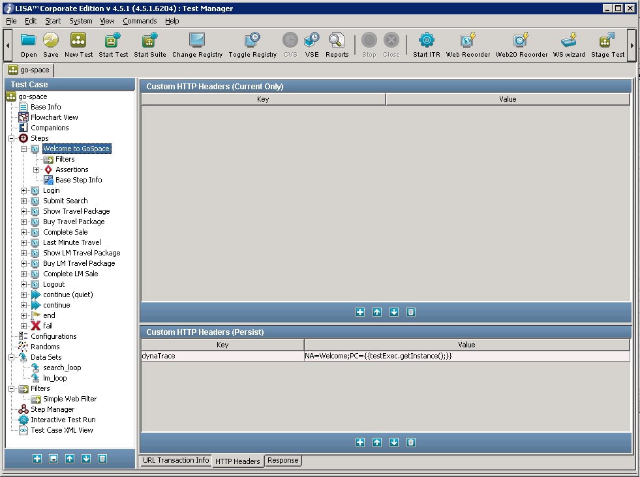This screenshot has height=477, width=640.
Task: Select the search_loop data set
Action: pyautogui.click(x=62, y=368)
